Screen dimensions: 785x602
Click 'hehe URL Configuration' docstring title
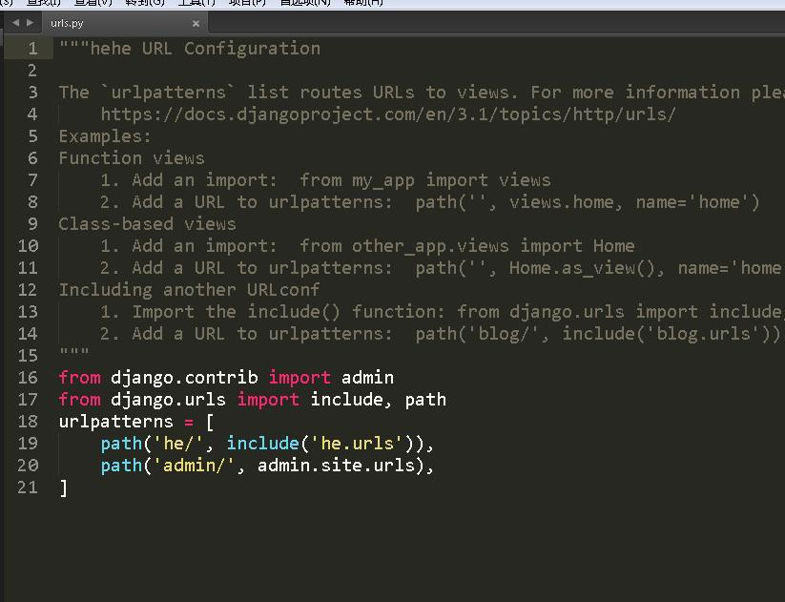[x=205, y=49]
